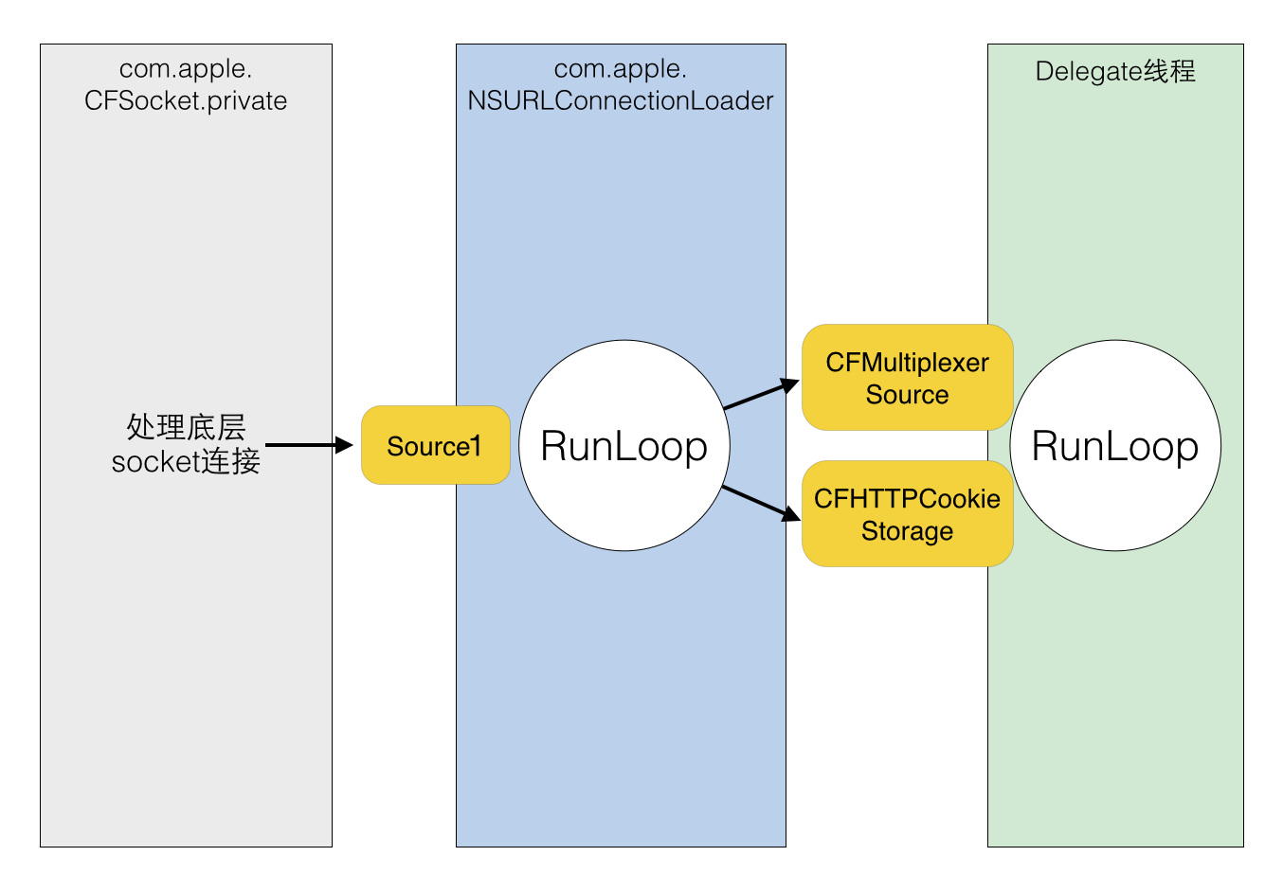The height and width of the screenshot is (892, 1283).
Task: Toggle the Delegate线程 green panel
Action: click(x=1115, y=710)
